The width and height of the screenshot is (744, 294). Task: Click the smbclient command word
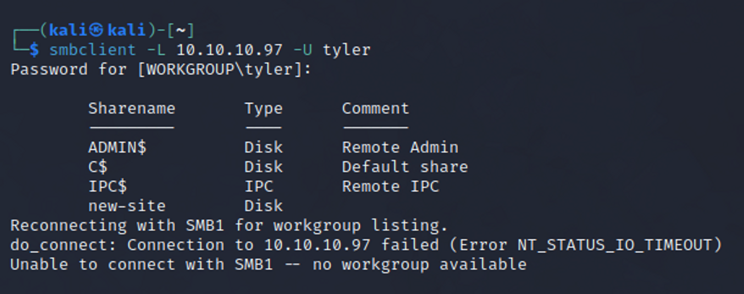pos(93,50)
